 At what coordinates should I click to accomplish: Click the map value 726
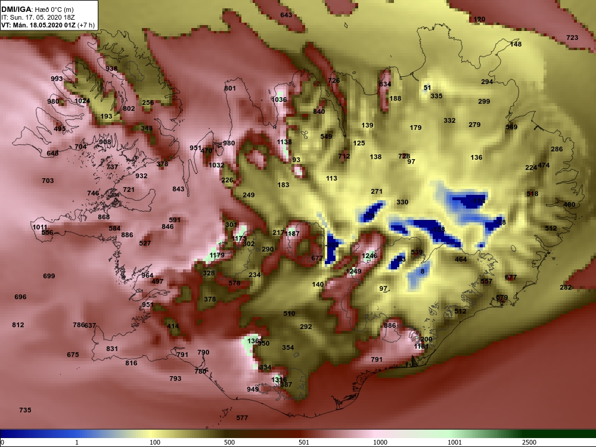point(334,80)
